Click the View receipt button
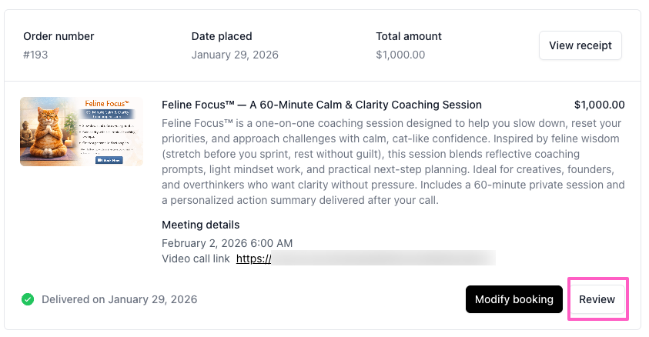The image size is (649, 337). [x=580, y=45]
